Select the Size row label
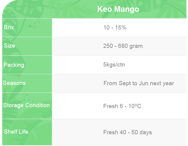The width and height of the screenshot is (188, 146). [9, 46]
